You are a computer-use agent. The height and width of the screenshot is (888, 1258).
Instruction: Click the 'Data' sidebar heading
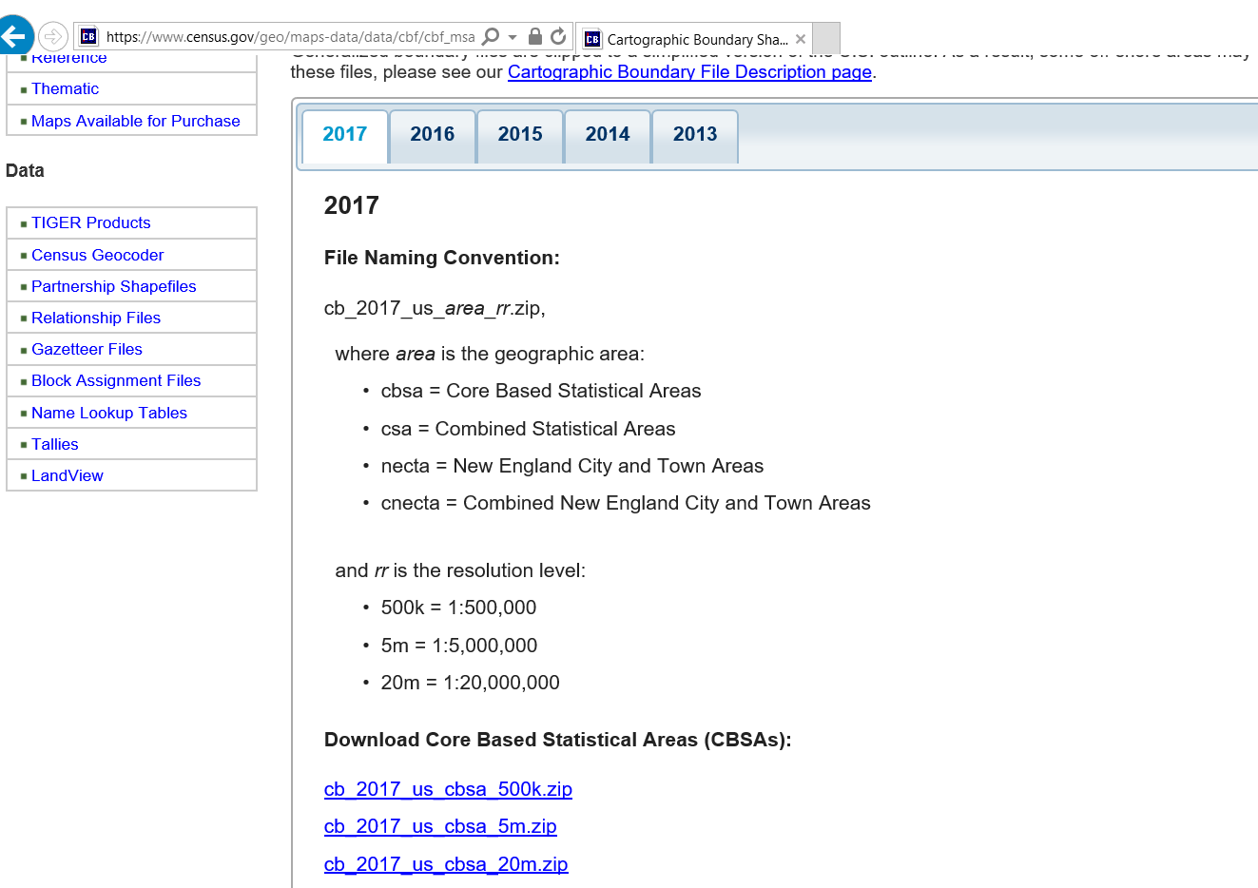click(25, 171)
